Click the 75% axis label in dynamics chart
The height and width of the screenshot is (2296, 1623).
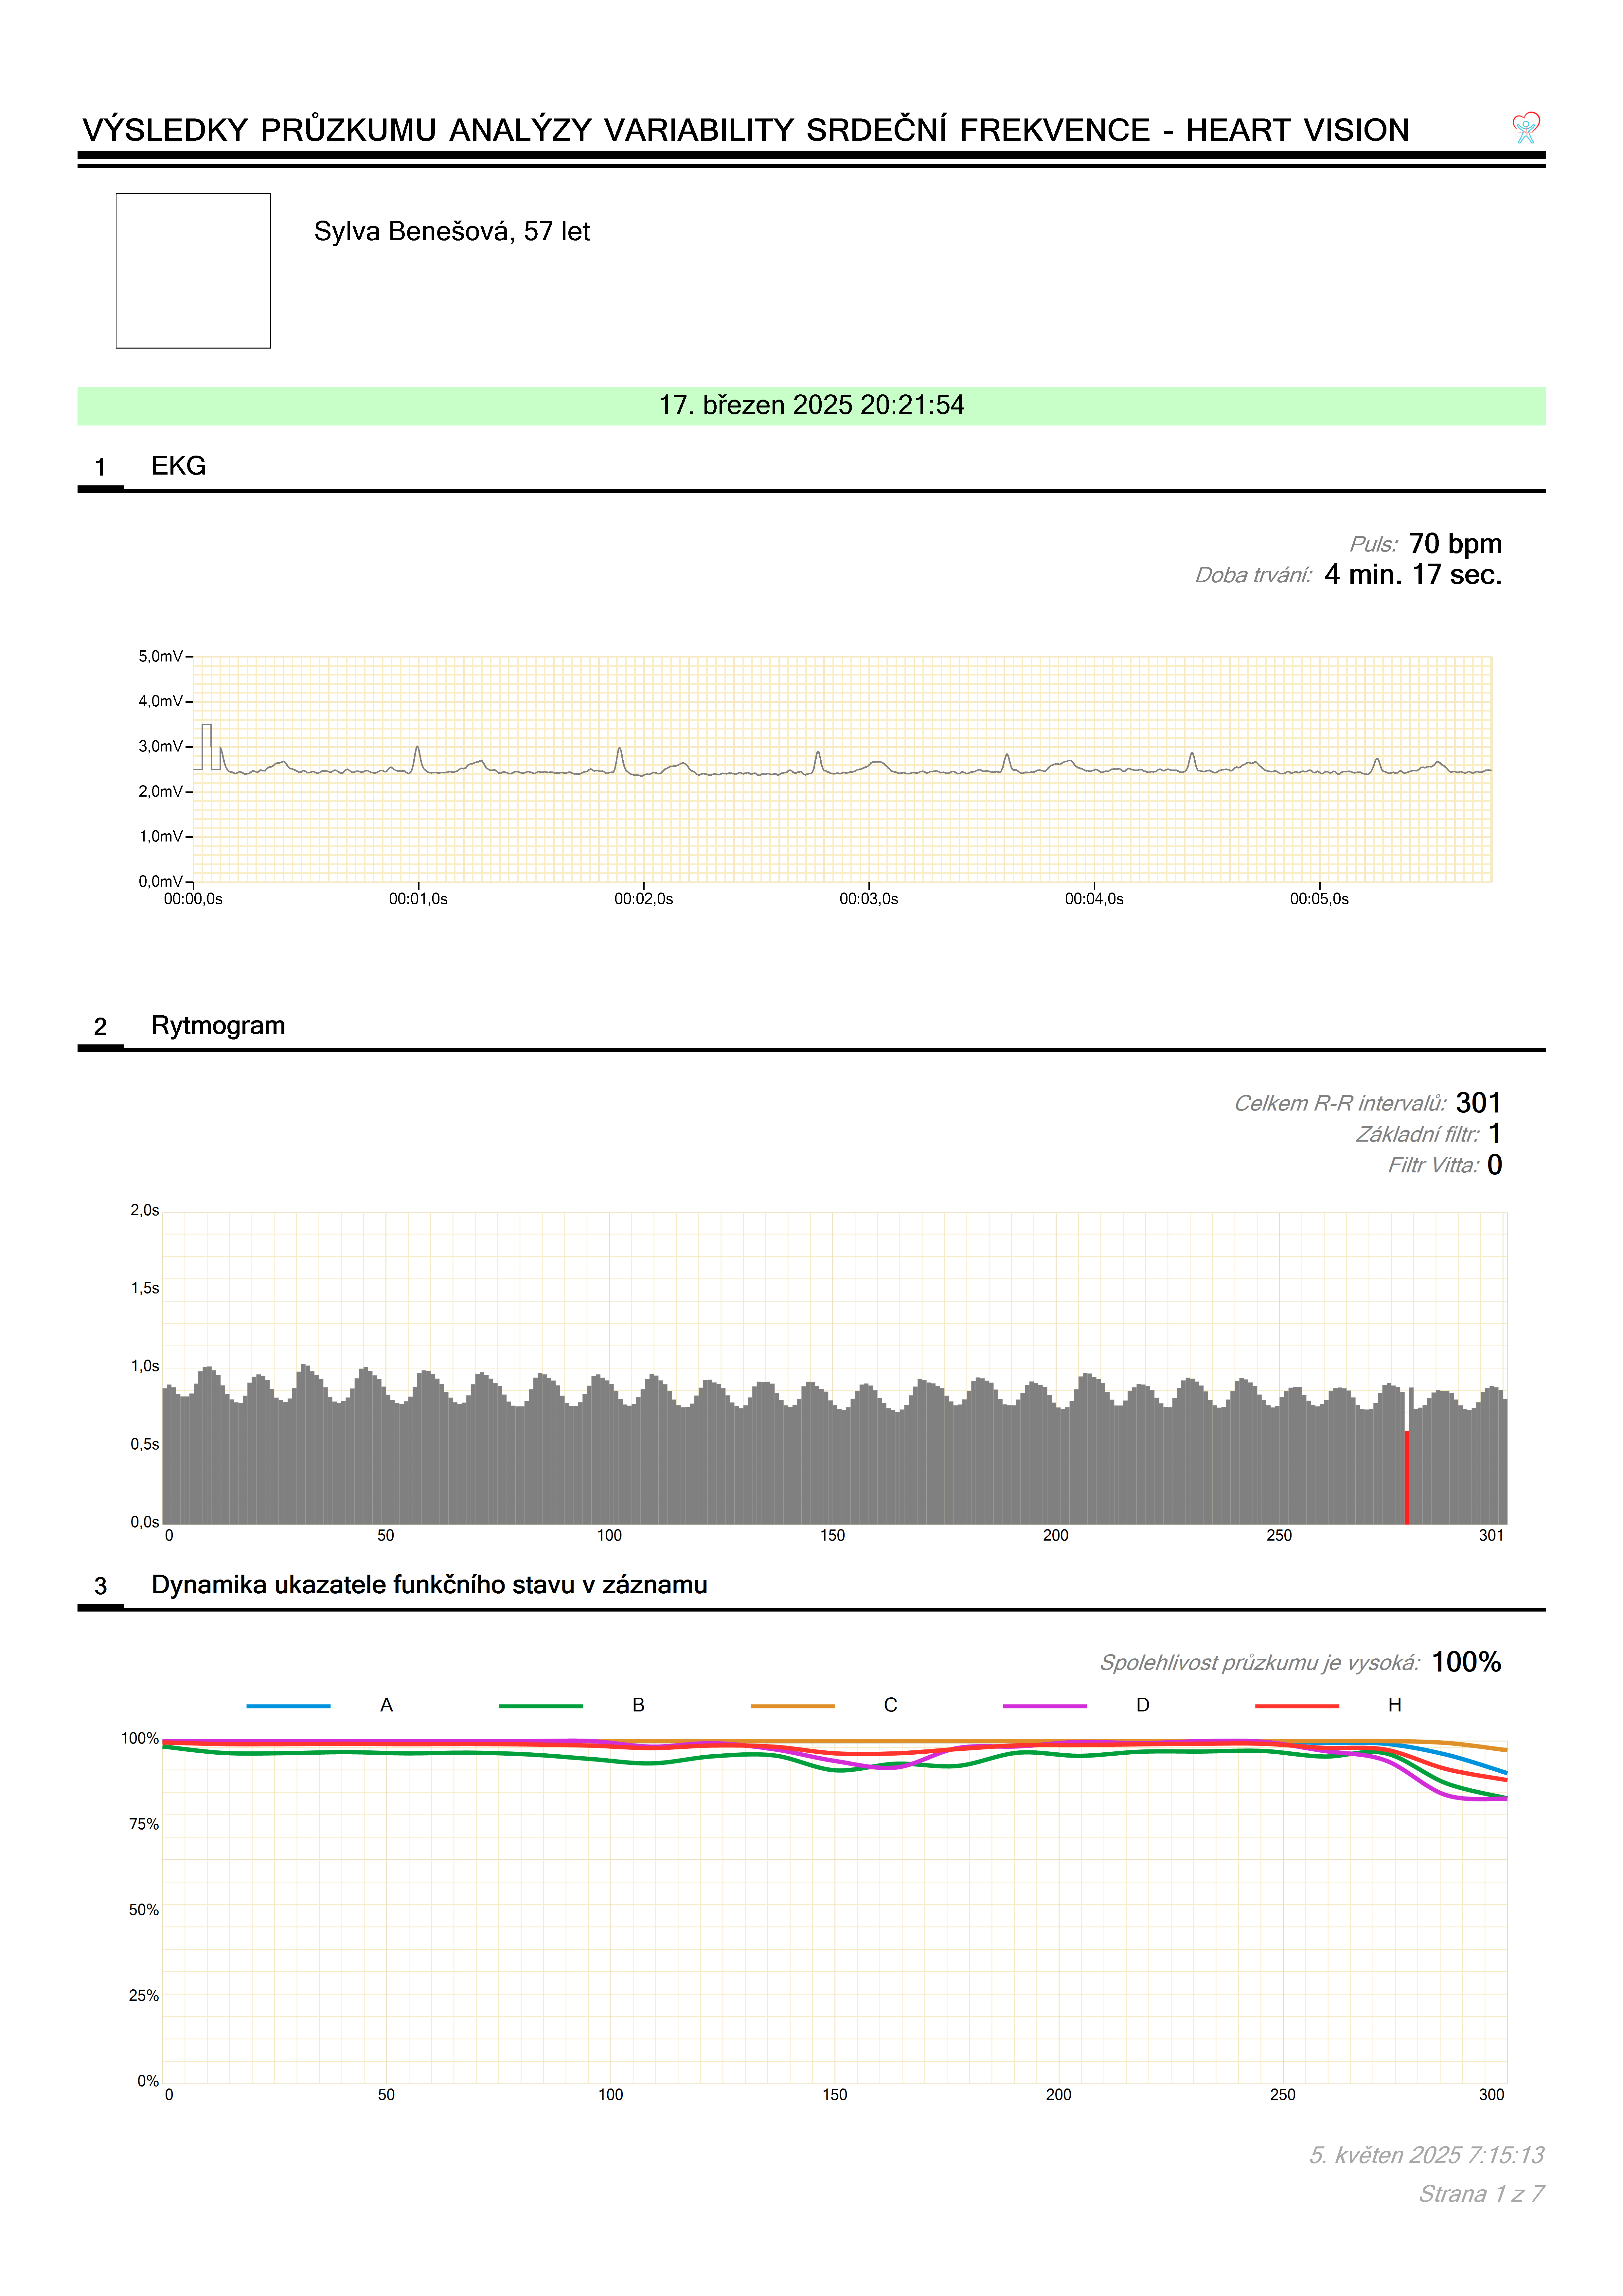[x=144, y=1825]
